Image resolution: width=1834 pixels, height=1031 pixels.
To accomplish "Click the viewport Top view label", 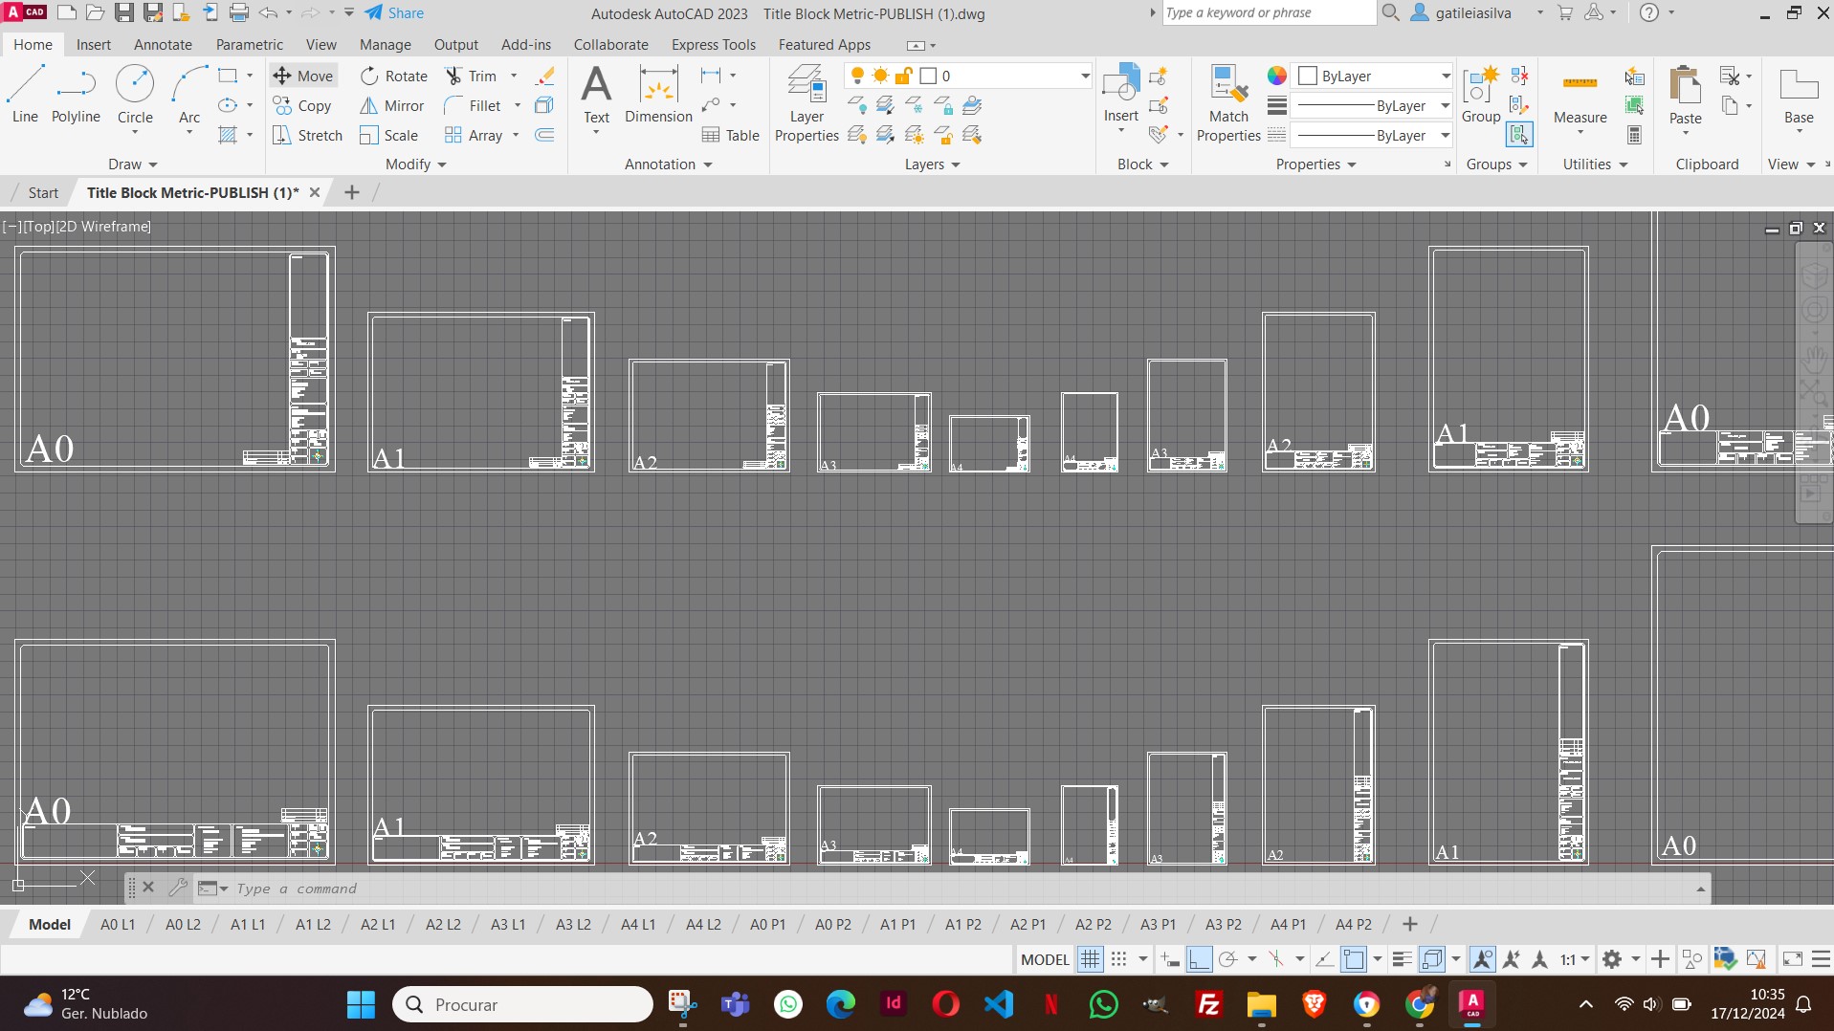I will pyautogui.click(x=39, y=227).
